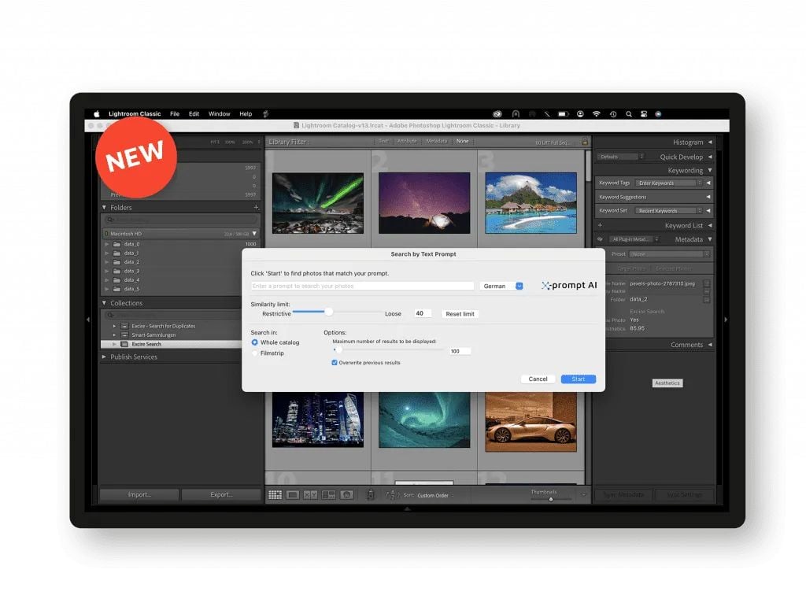This screenshot has height=599, width=806.
Task: Select the copper sports car thumbnail
Action: pyautogui.click(x=531, y=422)
